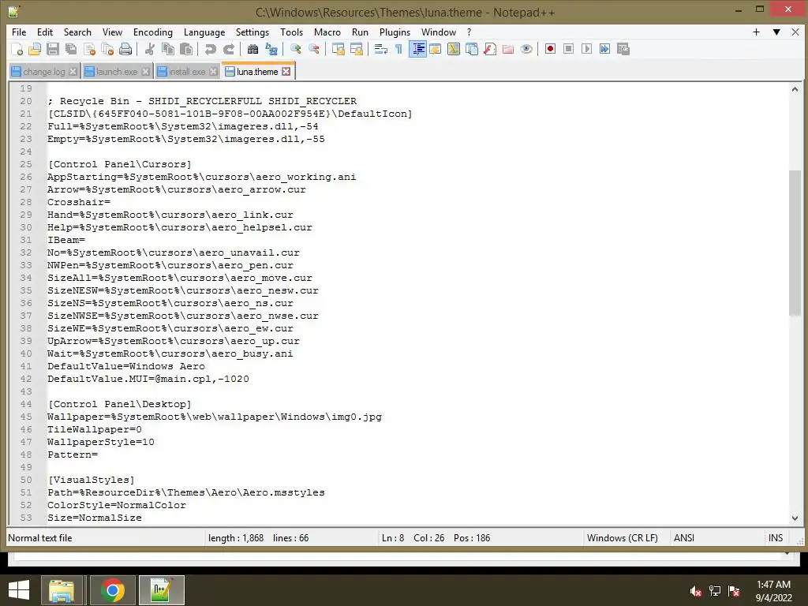The image size is (808, 606).
Task: Toggle synchronize vertical scrolling icon
Action: coord(338,49)
